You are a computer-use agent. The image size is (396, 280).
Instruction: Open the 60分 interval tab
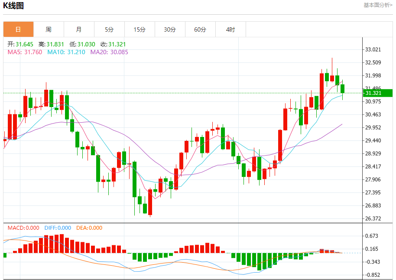click(200, 29)
